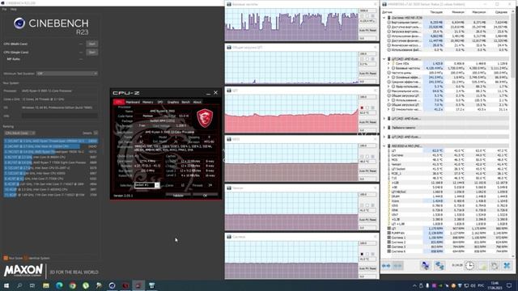Image resolution: width=518 pixels, height=291 pixels.
Task: Open File Explorer from the taskbar
Action: (46, 285)
